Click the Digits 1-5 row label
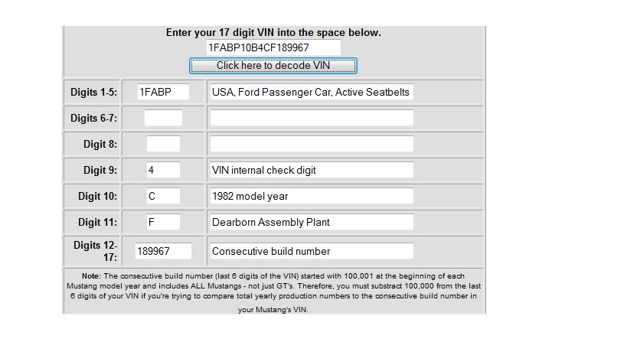 point(93,93)
